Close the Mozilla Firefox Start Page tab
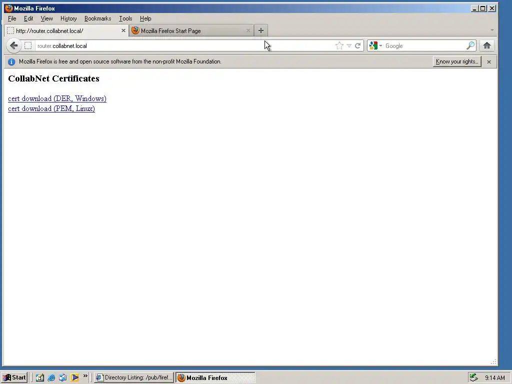 (248, 30)
